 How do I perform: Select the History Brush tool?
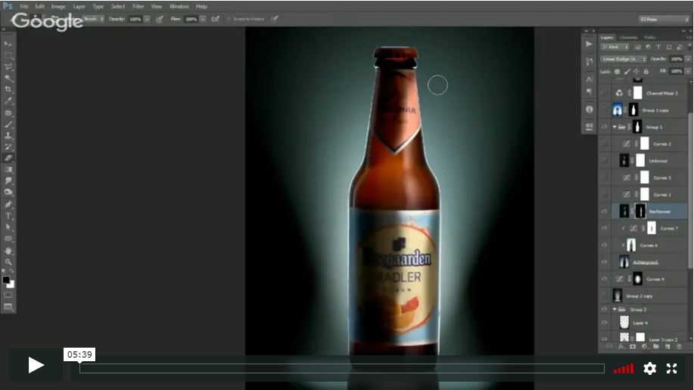[x=8, y=147]
